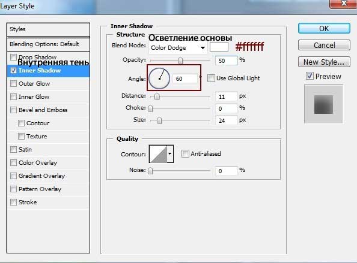
Task: Enable the Inner Glow checkbox
Action: pos(13,96)
